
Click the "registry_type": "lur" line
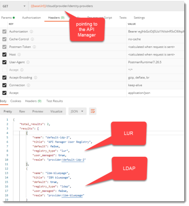[51, 151]
